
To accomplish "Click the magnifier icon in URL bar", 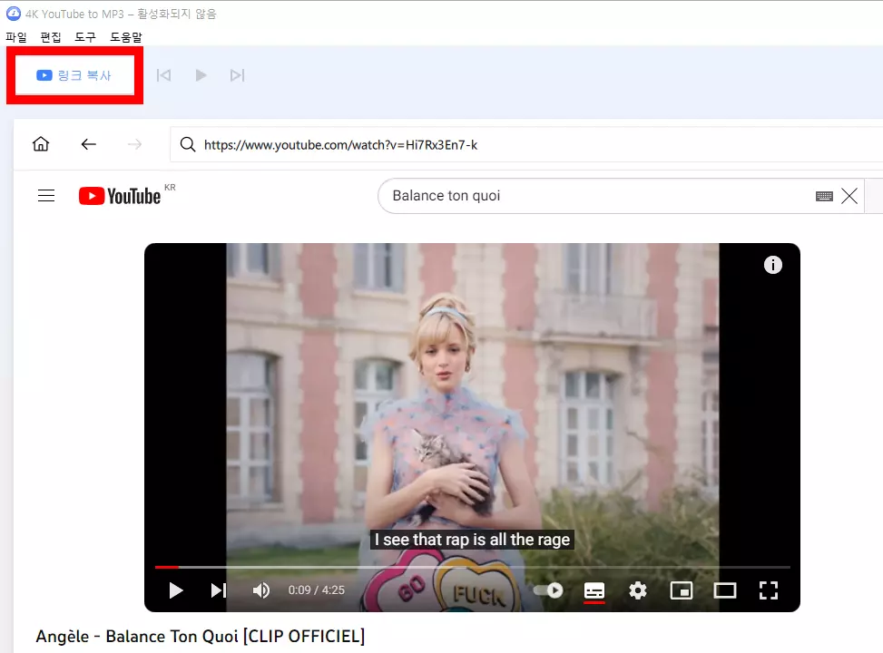I will pos(188,145).
